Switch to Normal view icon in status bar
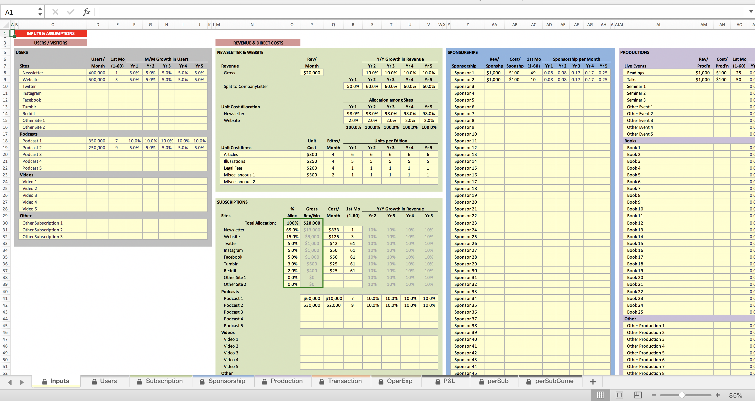Image resolution: width=755 pixels, height=401 pixels. tap(601, 395)
